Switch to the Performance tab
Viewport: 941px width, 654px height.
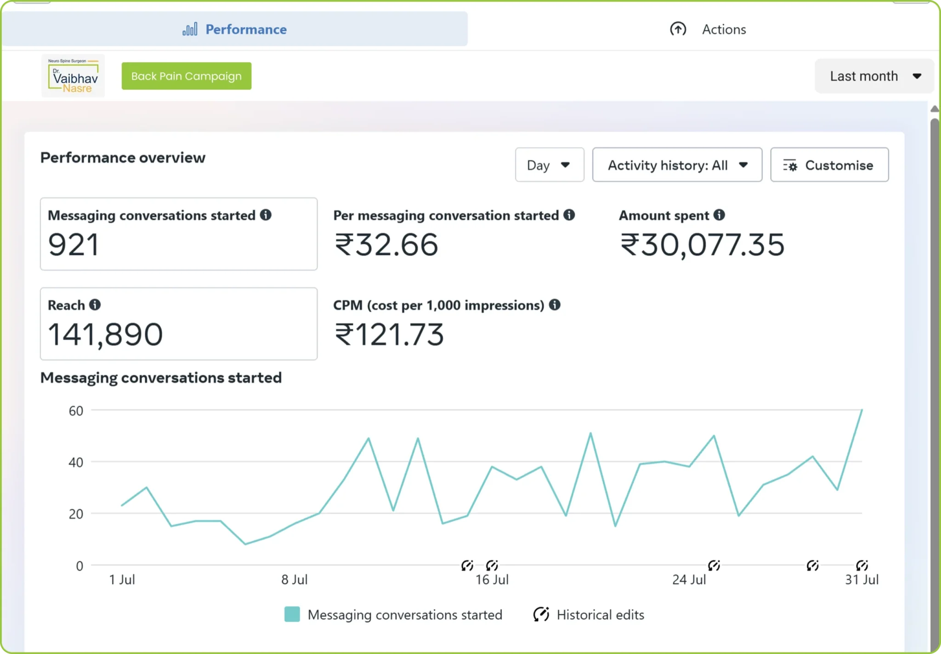point(234,29)
